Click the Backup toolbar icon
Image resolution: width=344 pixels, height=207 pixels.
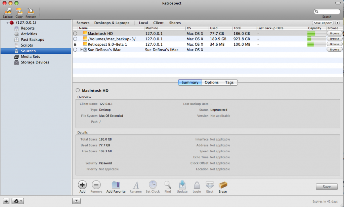(x=8, y=11)
